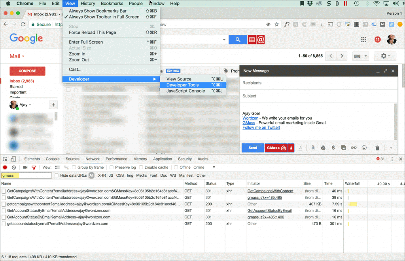Click the GMass @ build list button
Viewport: 405px width, 261px height.
(x=261, y=40)
